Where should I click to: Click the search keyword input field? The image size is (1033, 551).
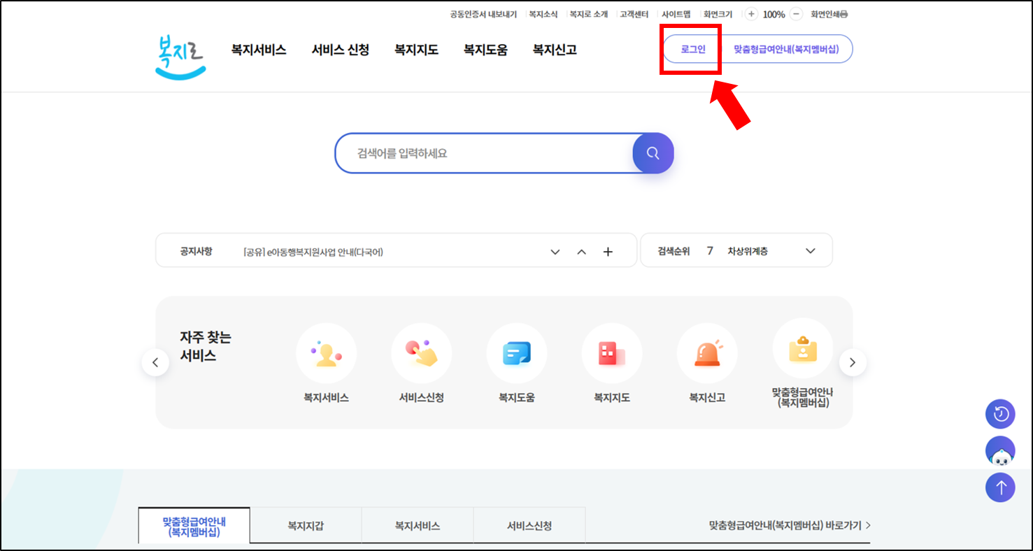484,153
